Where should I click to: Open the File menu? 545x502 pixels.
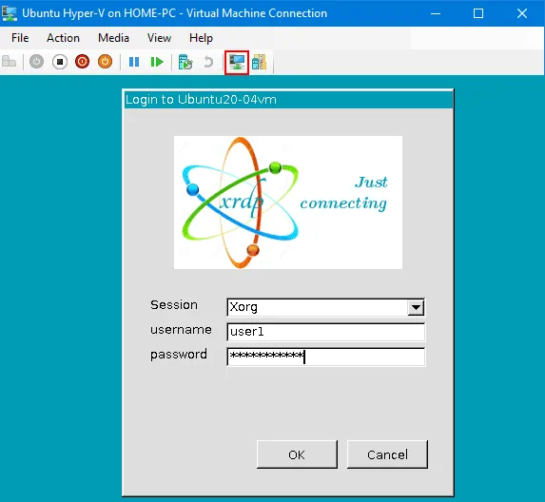click(x=20, y=38)
